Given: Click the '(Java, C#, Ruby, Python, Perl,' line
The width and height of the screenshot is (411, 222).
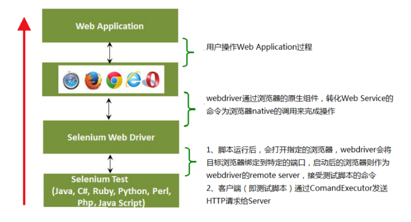Looking at the screenshot, I should click(x=111, y=191).
